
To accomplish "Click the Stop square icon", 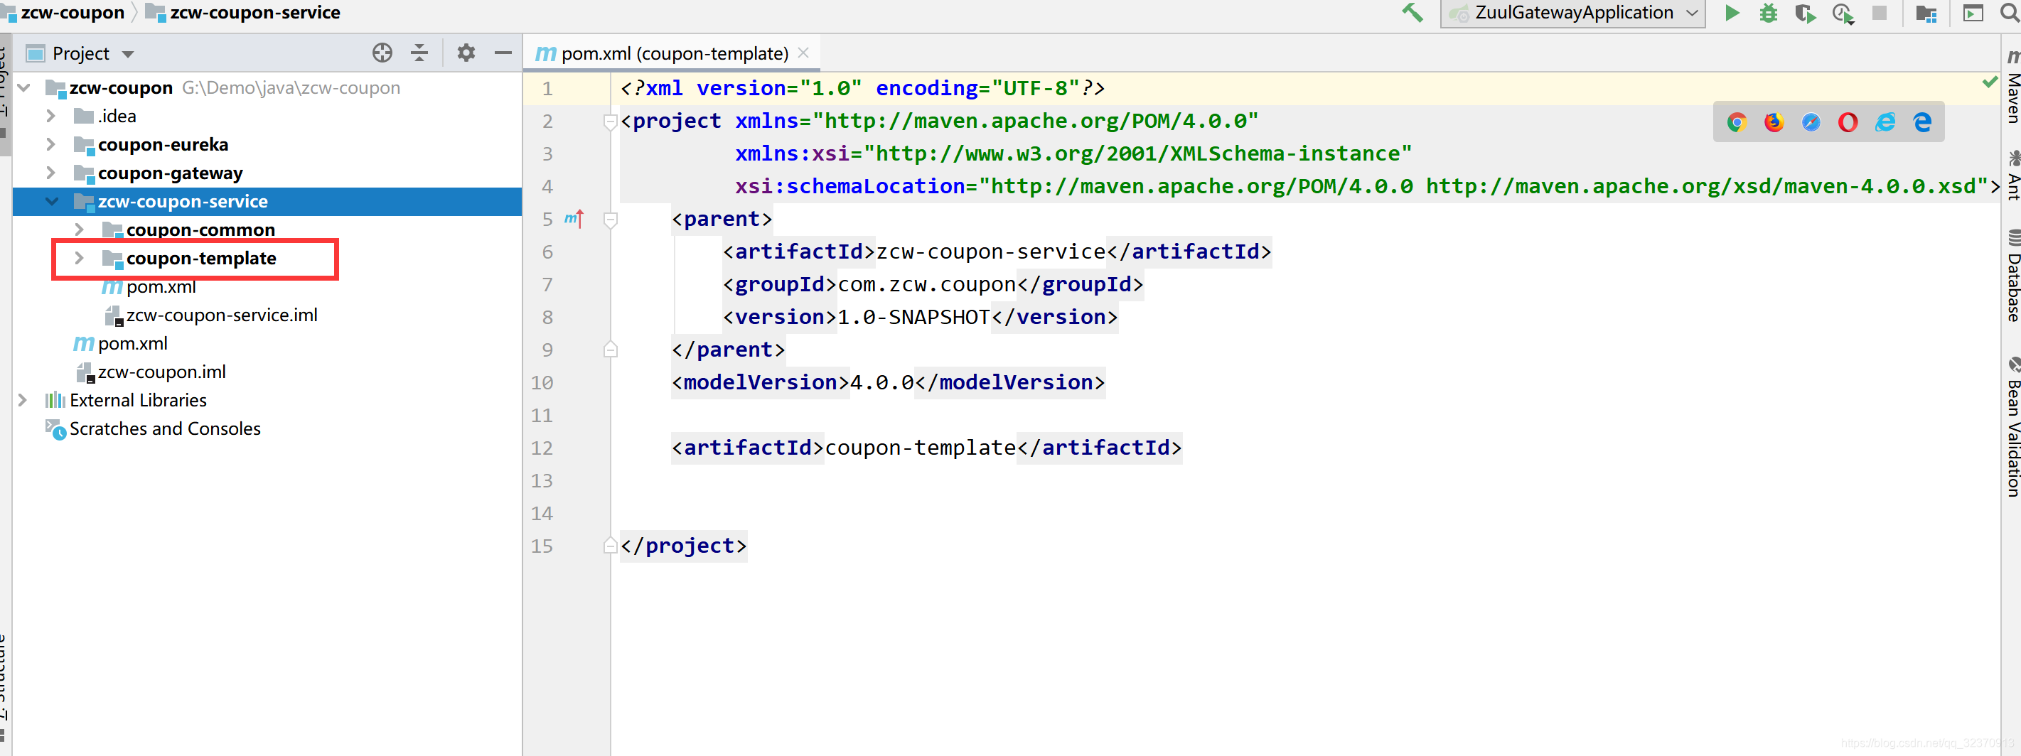I will tap(1879, 13).
